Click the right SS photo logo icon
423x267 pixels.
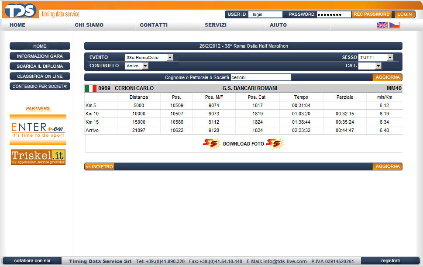click(x=275, y=144)
